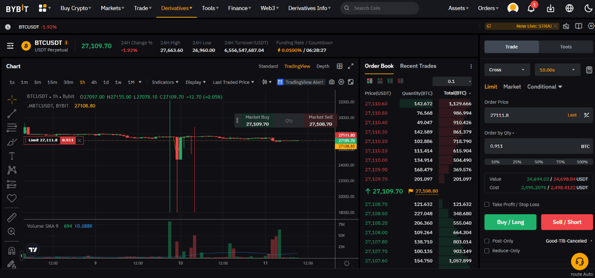
Task: Open chart bottom settings gear
Action: (346, 263)
